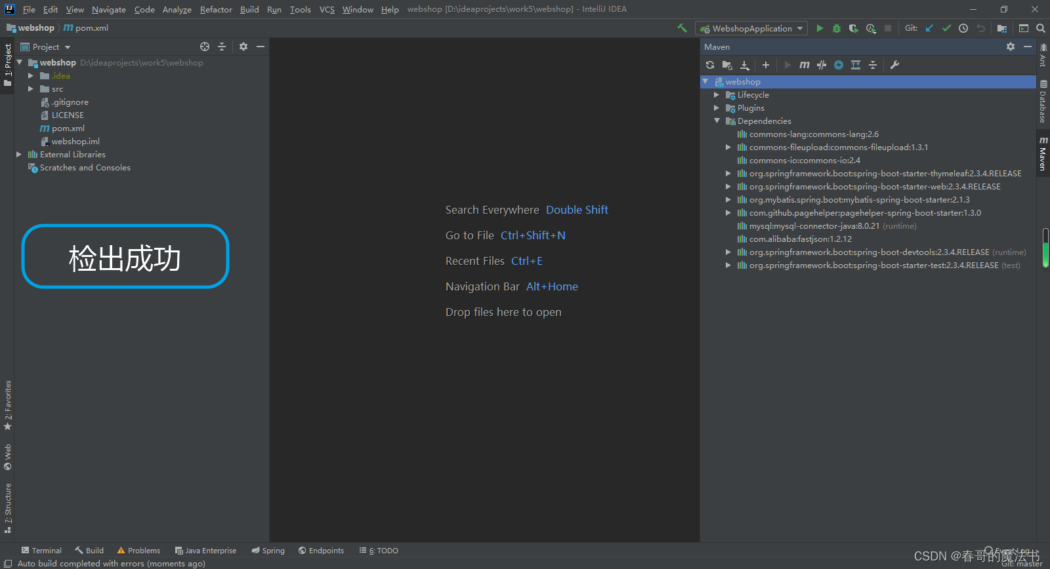This screenshot has width=1050, height=569.
Task: Open the Endpoints tool tab
Action: 321,551
